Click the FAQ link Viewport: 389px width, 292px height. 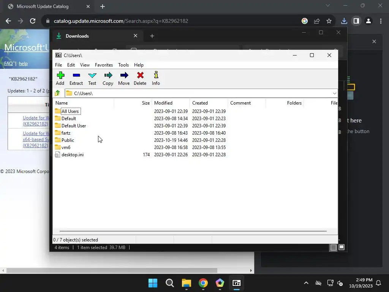coord(8,63)
